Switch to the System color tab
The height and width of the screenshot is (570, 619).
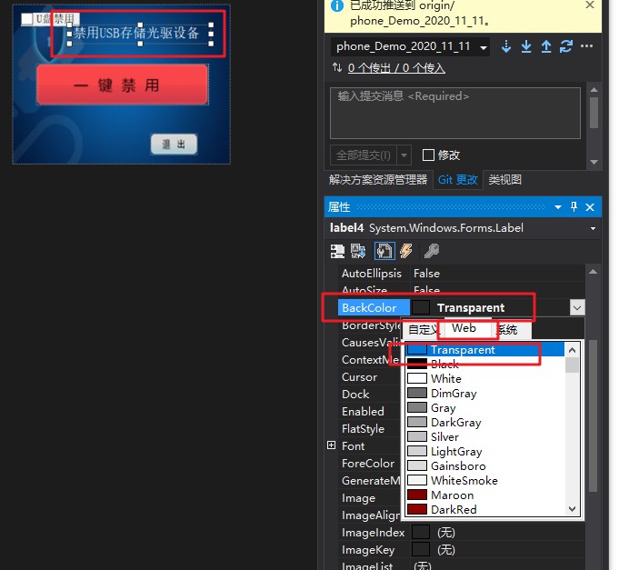point(512,329)
